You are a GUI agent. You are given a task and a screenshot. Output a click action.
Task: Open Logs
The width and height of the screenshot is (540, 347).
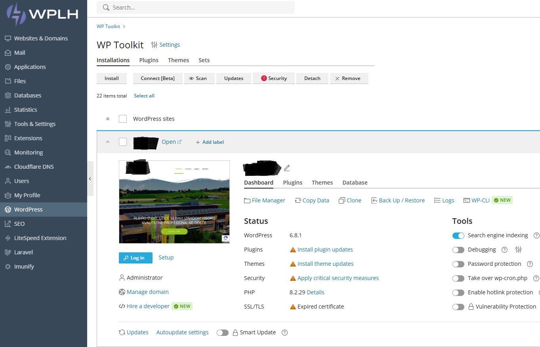coord(444,200)
